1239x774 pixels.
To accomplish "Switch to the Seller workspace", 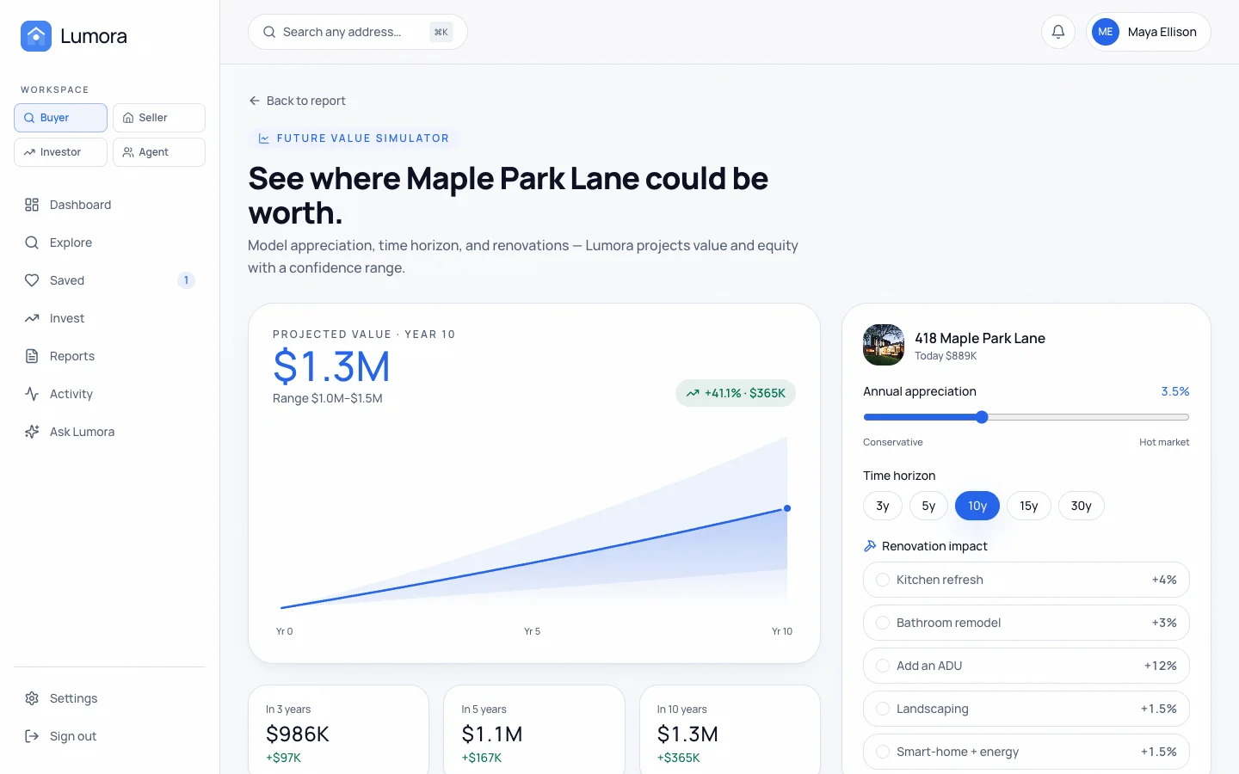I will point(159,118).
